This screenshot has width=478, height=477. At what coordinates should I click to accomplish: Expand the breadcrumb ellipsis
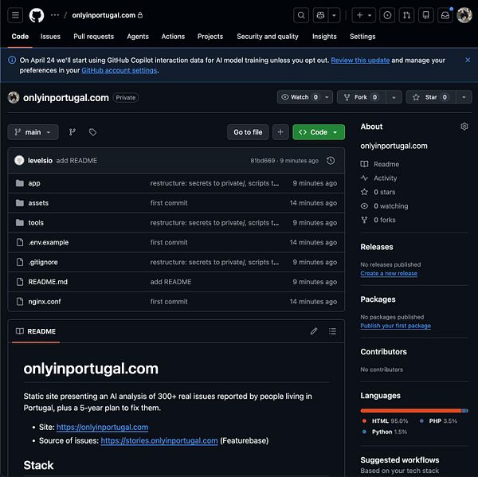[x=55, y=15]
